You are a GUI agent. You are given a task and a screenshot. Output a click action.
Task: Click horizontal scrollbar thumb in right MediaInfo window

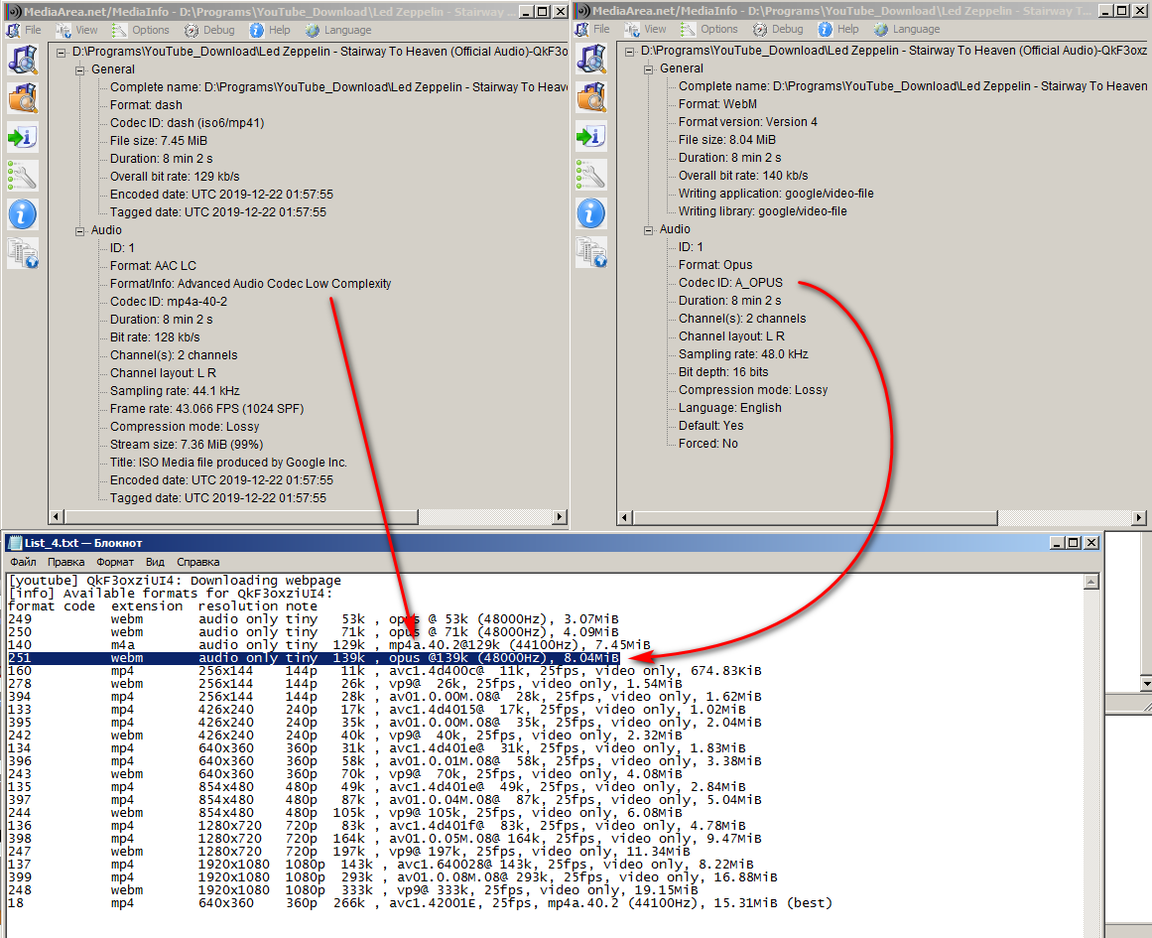(815, 517)
